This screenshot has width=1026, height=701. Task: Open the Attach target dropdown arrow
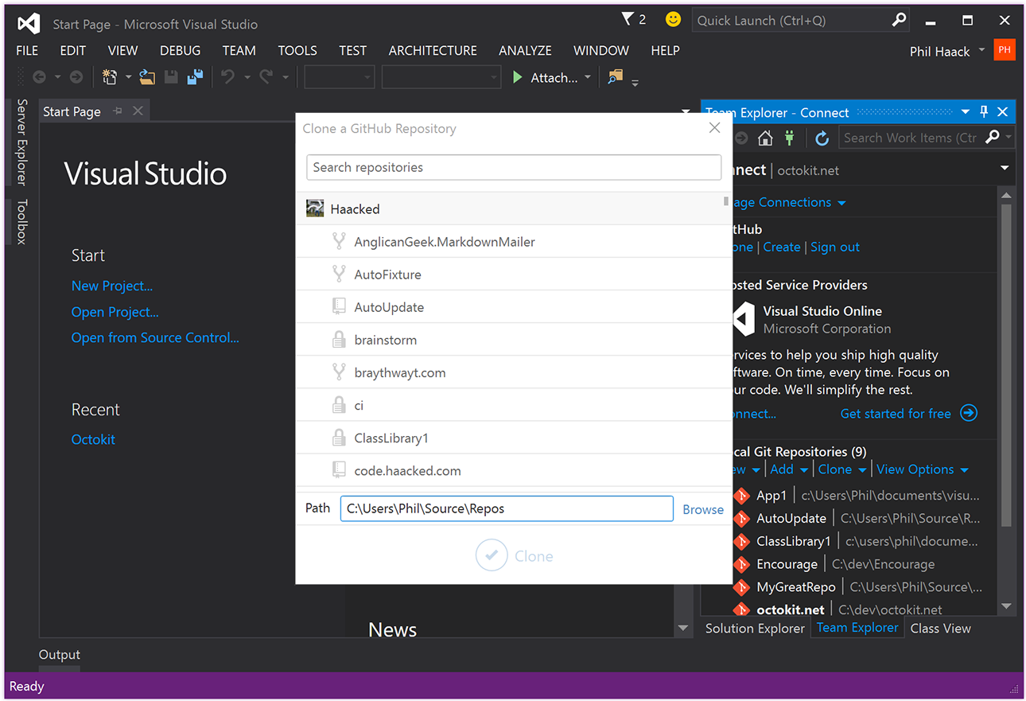(x=588, y=77)
